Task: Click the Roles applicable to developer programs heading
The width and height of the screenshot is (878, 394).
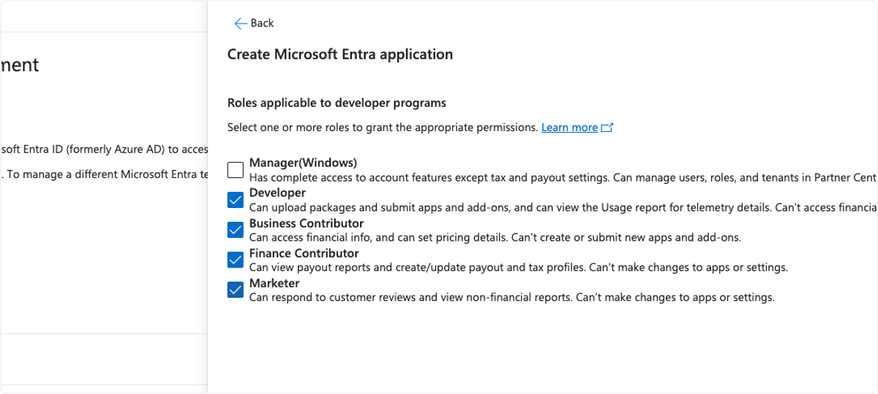Action: 337,103
